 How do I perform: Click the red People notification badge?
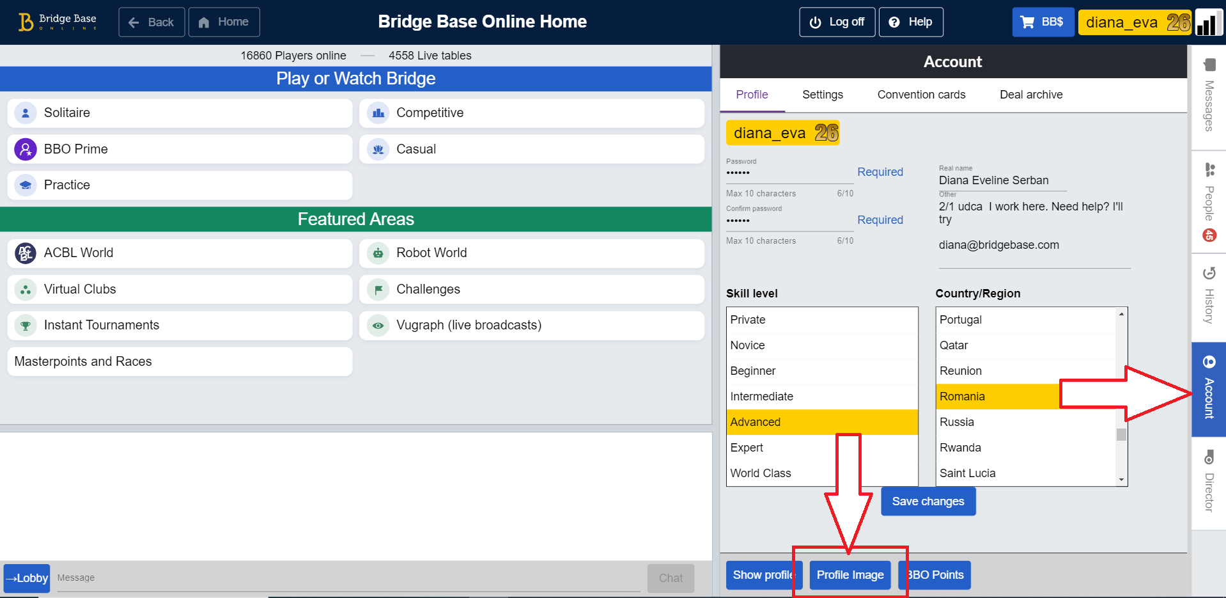[1209, 235]
